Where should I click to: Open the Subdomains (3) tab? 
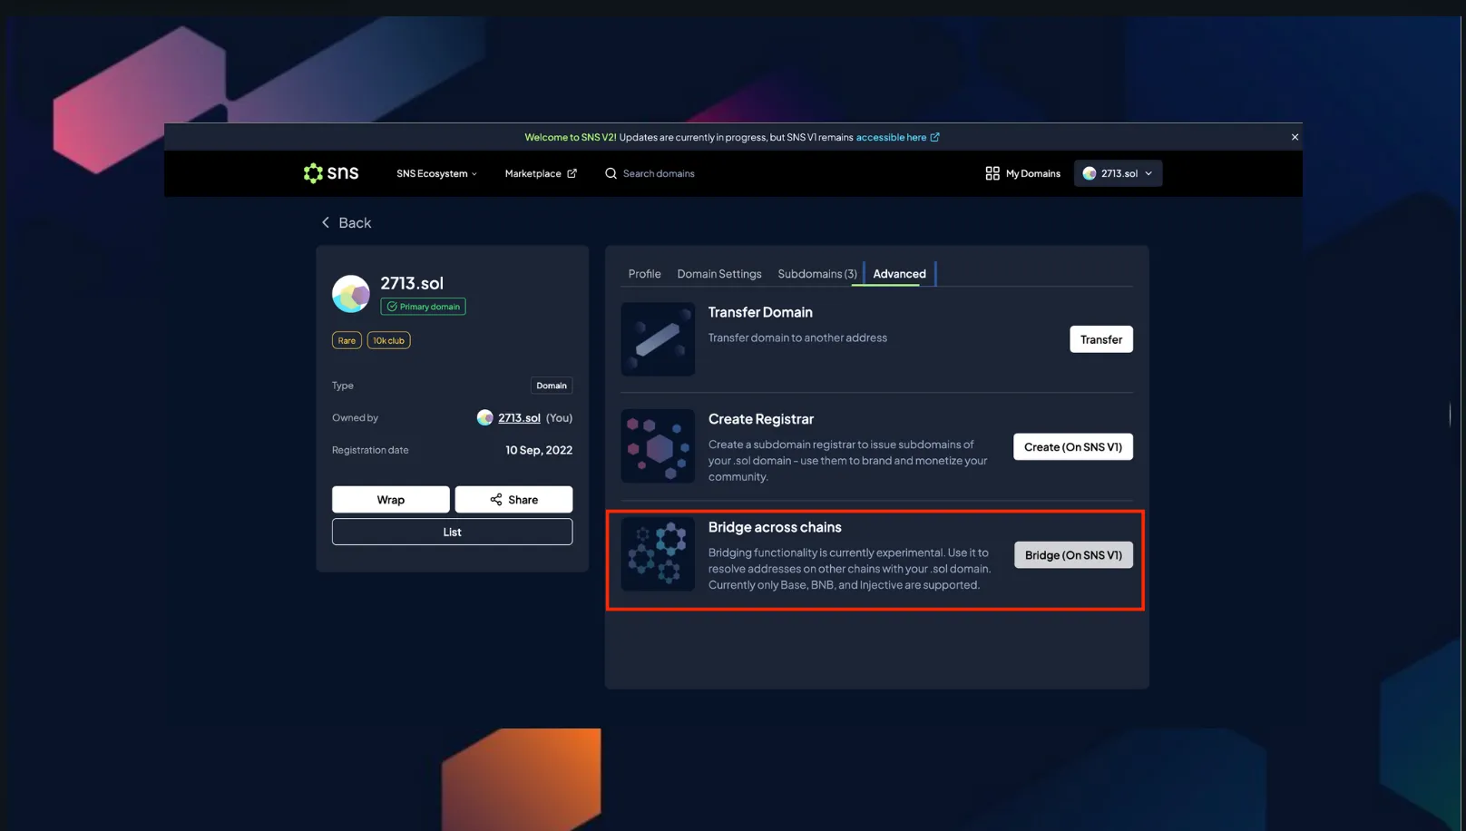click(816, 274)
